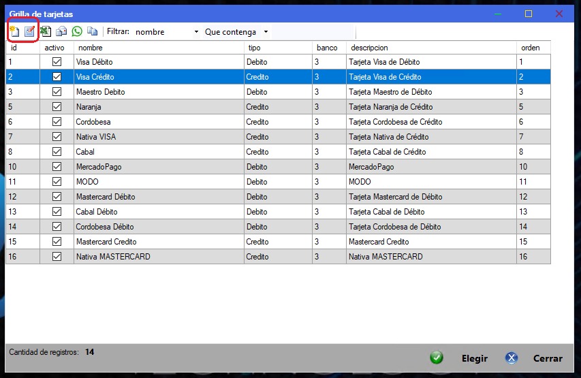Sort by the orden column header
Image resolution: width=581 pixels, height=378 pixels.
click(x=533, y=48)
